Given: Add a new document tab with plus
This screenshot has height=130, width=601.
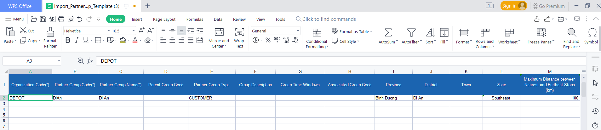Looking at the screenshot, I should pyautogui.click(x=147, y=6).
